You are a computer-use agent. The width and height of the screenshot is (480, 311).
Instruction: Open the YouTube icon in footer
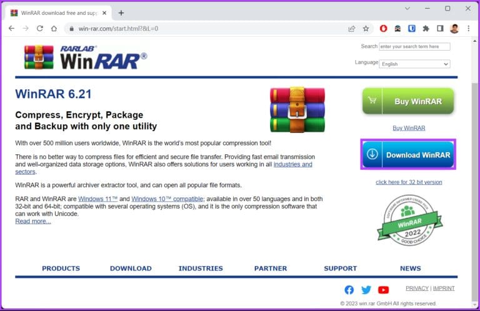(x=384, y=290)
